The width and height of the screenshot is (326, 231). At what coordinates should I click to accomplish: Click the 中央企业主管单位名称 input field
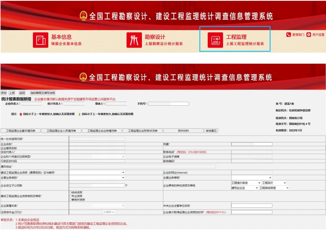pos(252,205)
